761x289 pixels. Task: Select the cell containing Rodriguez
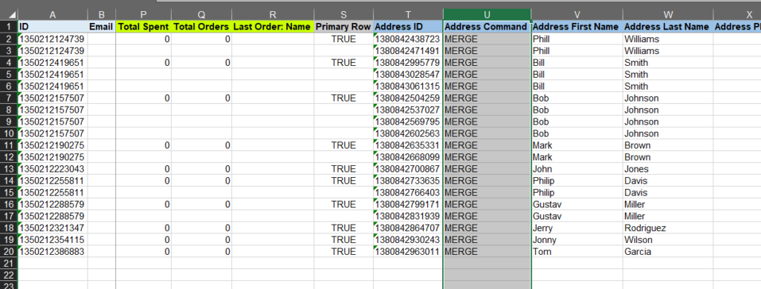point(668,228)
